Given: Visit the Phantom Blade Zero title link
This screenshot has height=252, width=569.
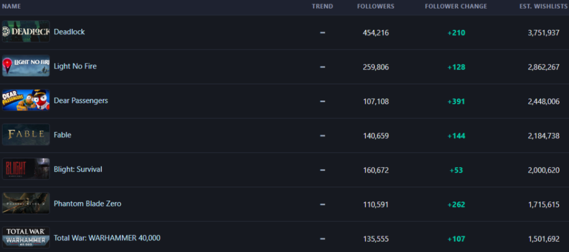Looking at the screenshot, I should tap(87, 204).
